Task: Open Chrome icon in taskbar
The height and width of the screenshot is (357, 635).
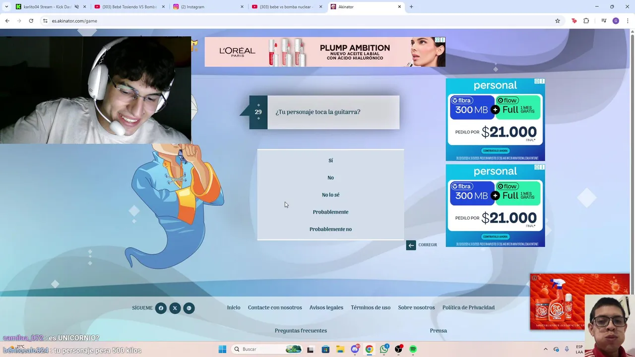Action: (369, 349)
